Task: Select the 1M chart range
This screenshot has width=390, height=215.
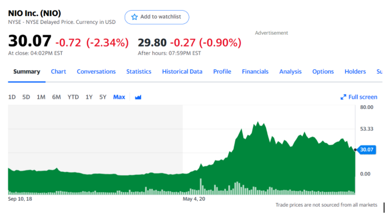Action: (x=41, y=97)
